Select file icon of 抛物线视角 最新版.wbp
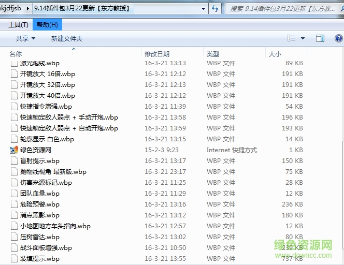The image size is (344, 265). (15, 172)
